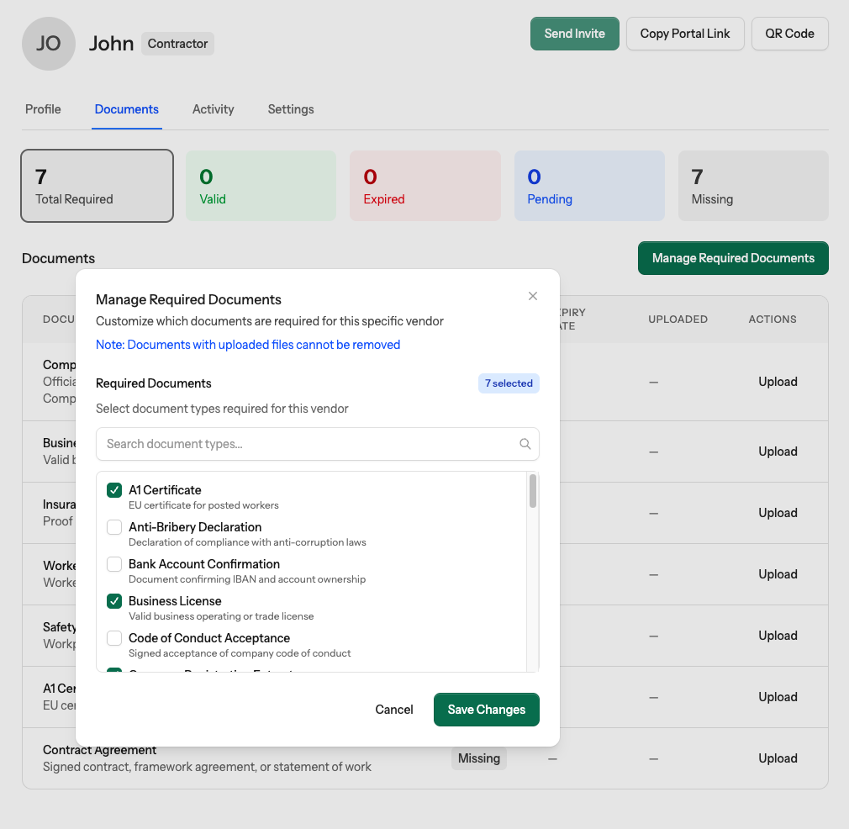Enable the Anti-Bribery Declaration requirement
The width and height of the screenshot is (849, 829).
tap(113, 527)
